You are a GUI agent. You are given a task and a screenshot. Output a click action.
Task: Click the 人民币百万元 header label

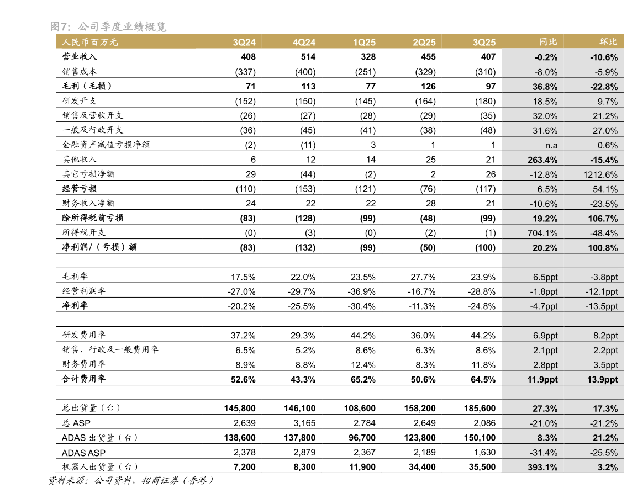90,42
